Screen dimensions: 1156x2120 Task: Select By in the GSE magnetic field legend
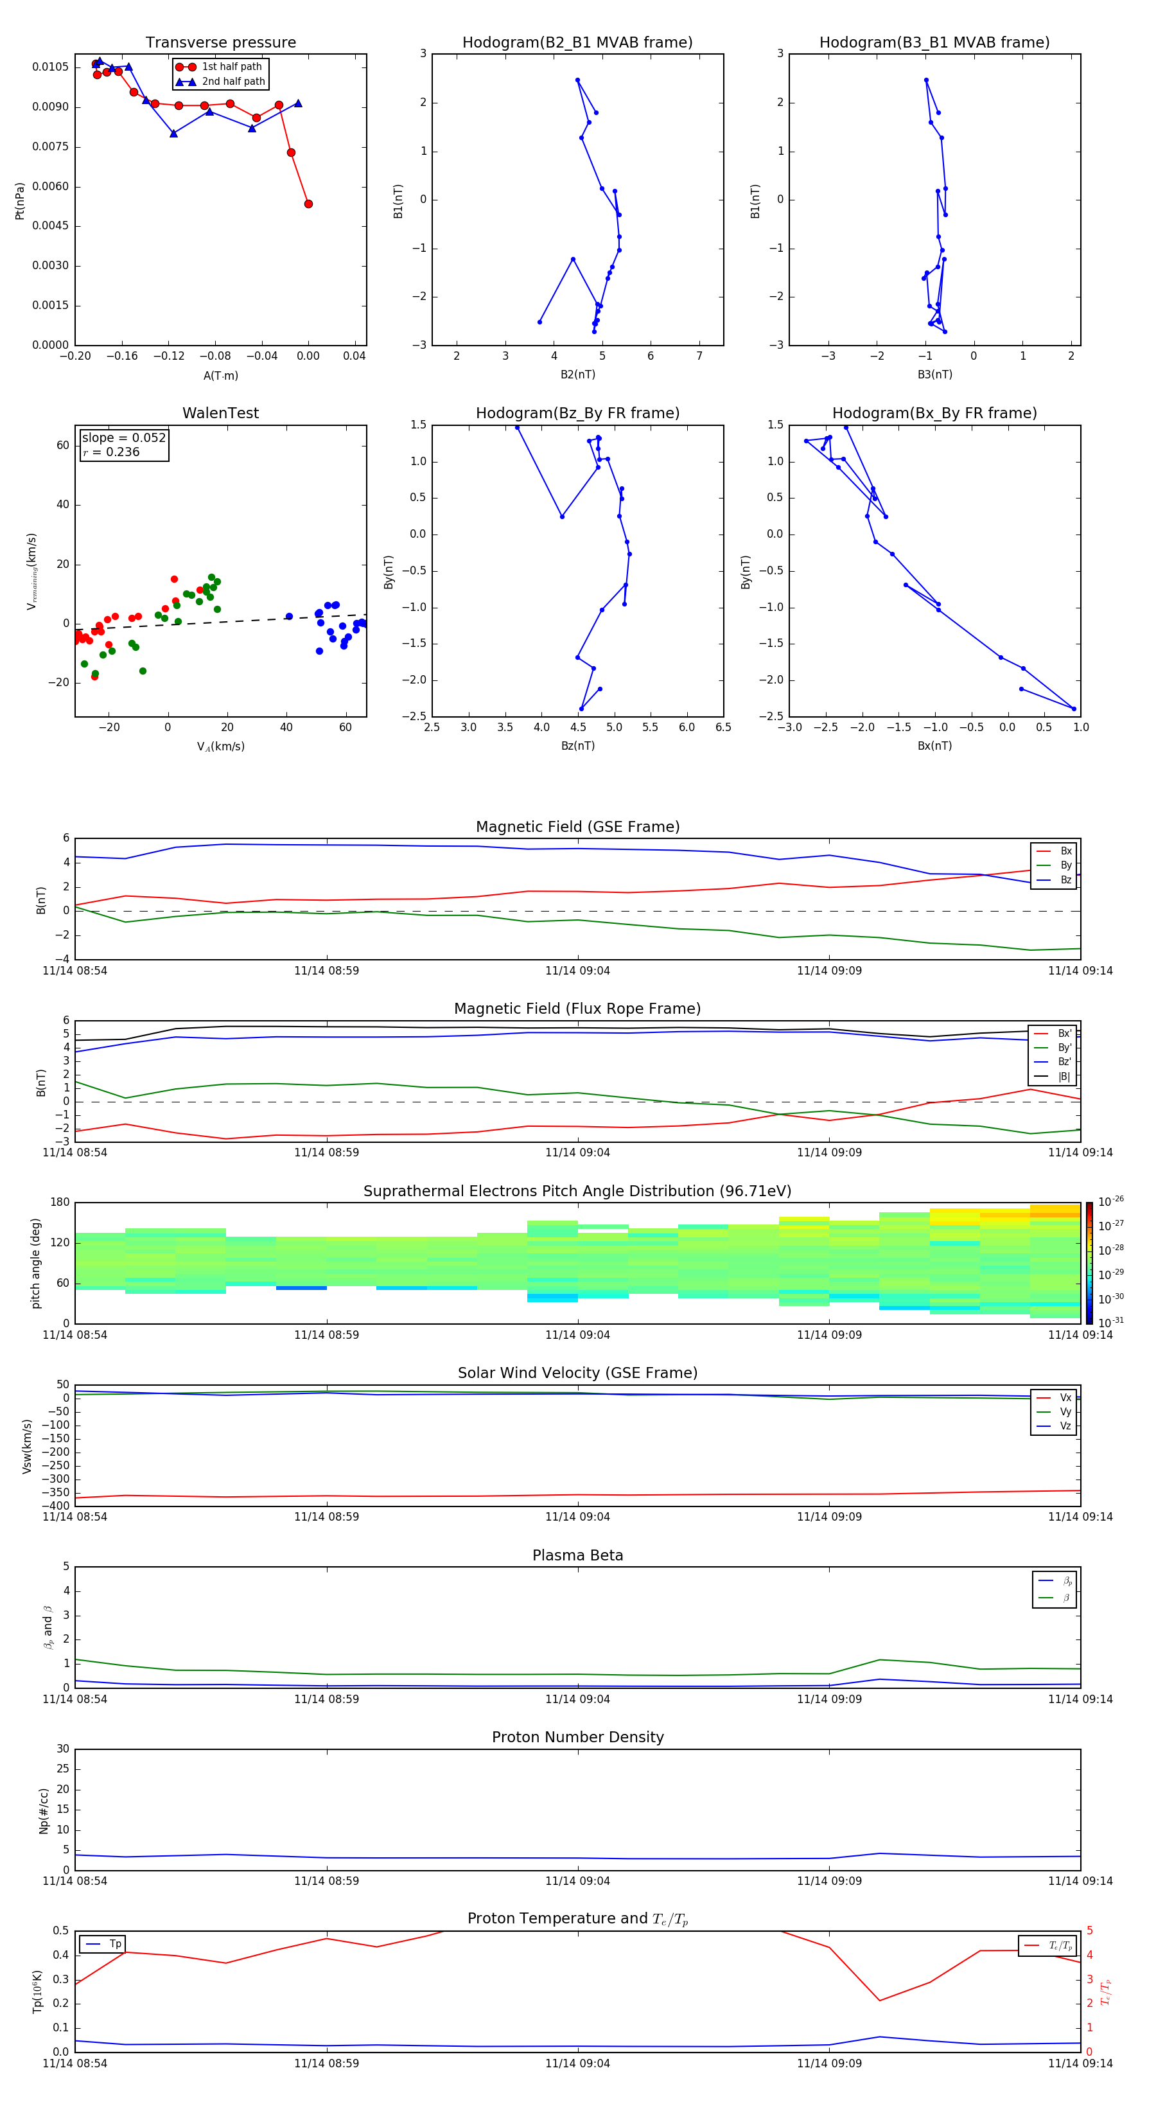point(1054,865)
